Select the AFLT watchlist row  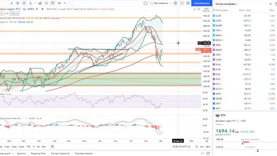coord(245,108)
